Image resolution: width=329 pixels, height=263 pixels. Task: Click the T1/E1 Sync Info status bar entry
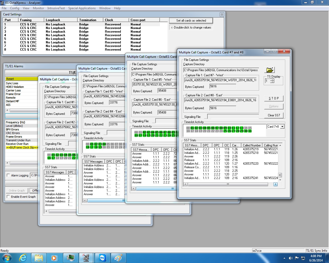click(317, 250)
